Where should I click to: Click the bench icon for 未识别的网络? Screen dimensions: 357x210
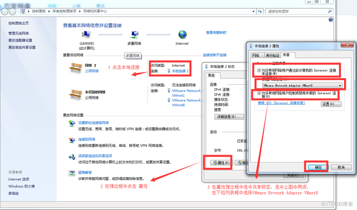point(75,95)
